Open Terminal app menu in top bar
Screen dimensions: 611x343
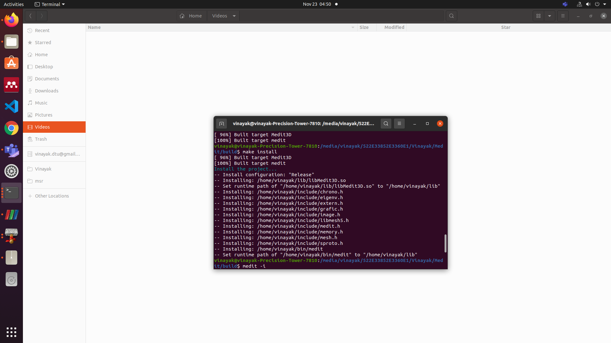tap(50, 4)
